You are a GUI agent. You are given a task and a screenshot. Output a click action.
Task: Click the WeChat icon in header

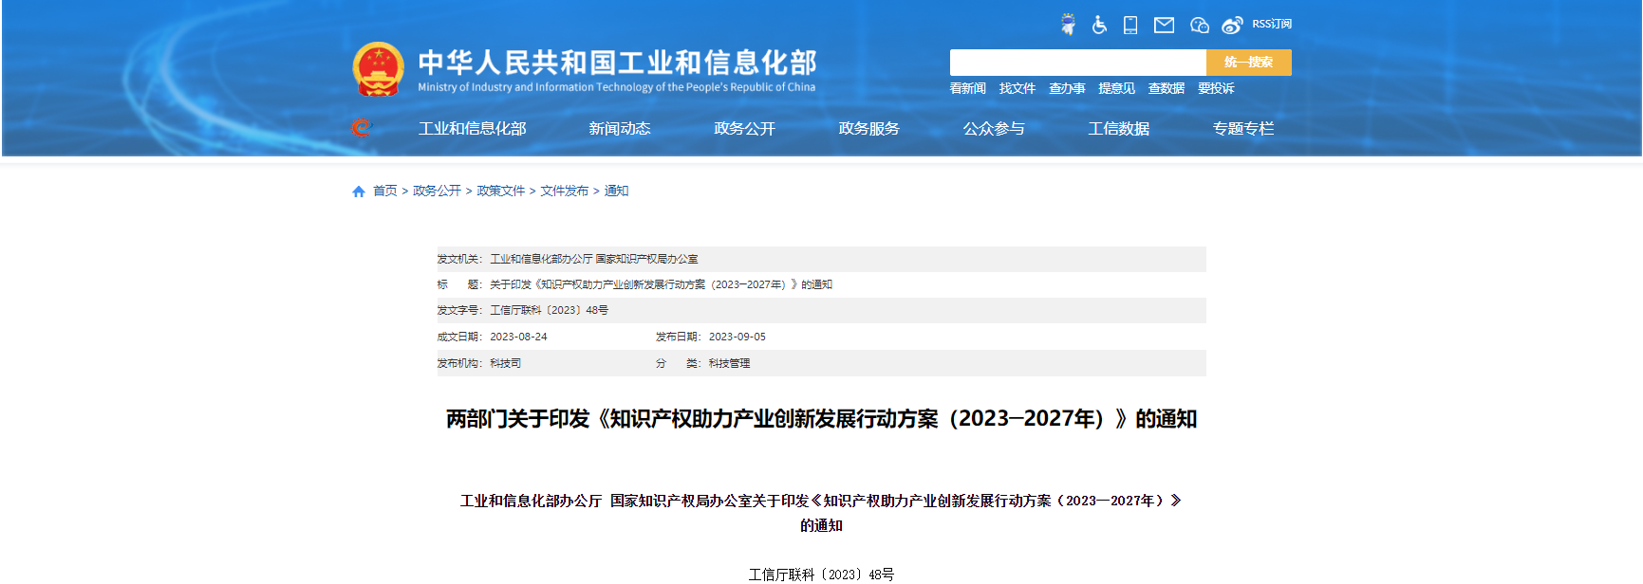click(1199, 25)
